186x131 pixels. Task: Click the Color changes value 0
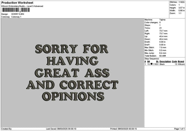160,23
